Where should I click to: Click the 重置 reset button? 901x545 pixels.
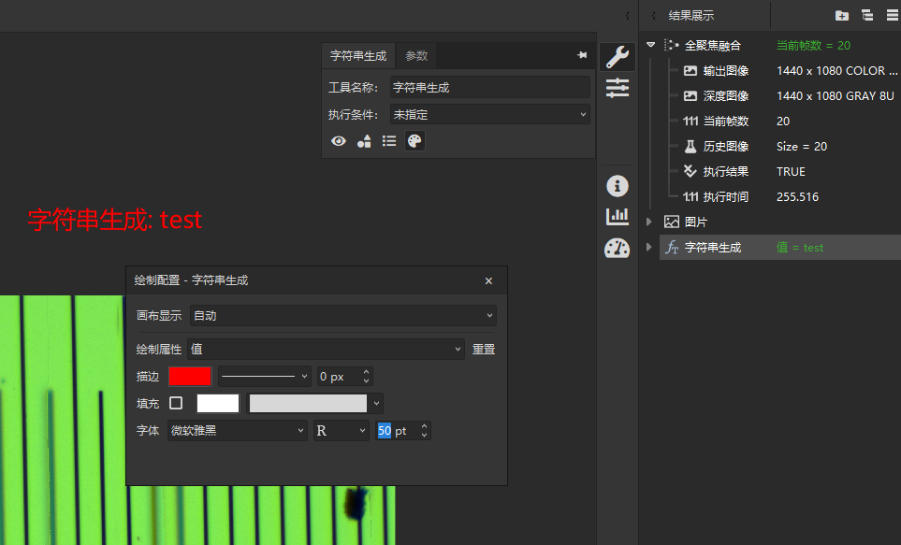pyautogui.click(x=484, y=349)
